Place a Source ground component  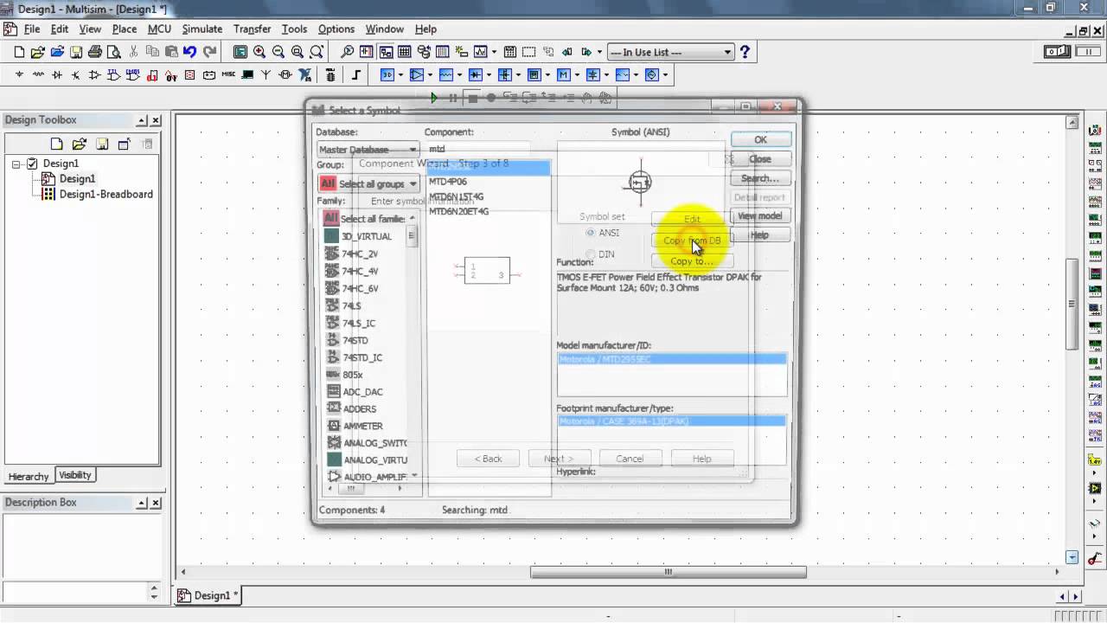point(19,75)
